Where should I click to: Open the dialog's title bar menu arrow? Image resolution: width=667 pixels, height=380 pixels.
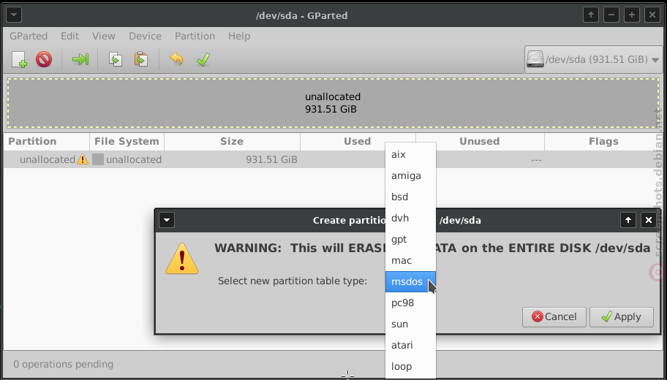coord(167,220)
